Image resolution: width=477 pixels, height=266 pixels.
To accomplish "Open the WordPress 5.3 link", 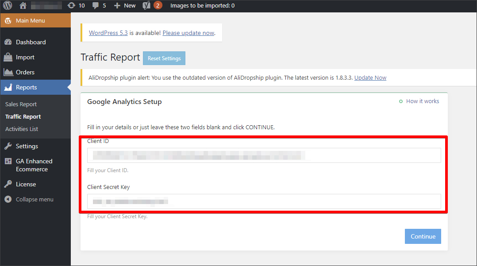I will tap(108, 33).
